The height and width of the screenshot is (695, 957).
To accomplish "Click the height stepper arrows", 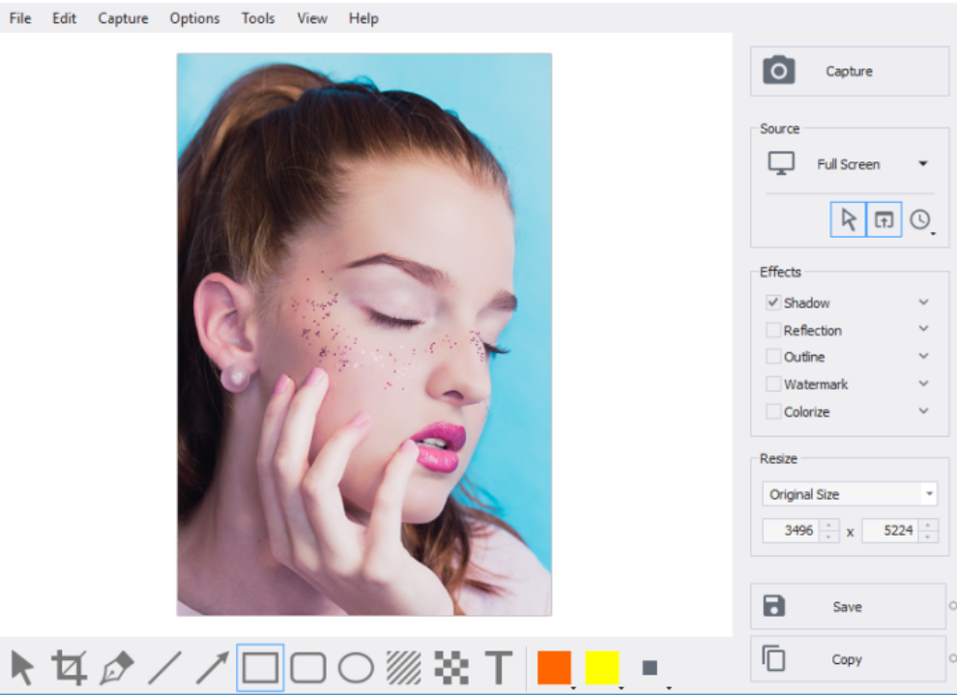I will (928, 531).
